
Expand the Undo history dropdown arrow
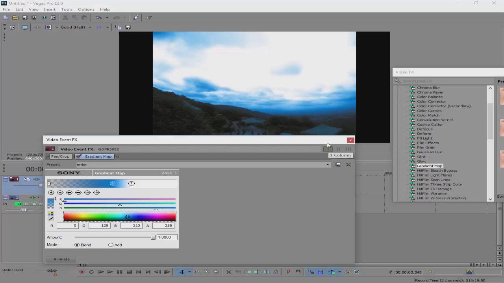click(x=107, y=17)
